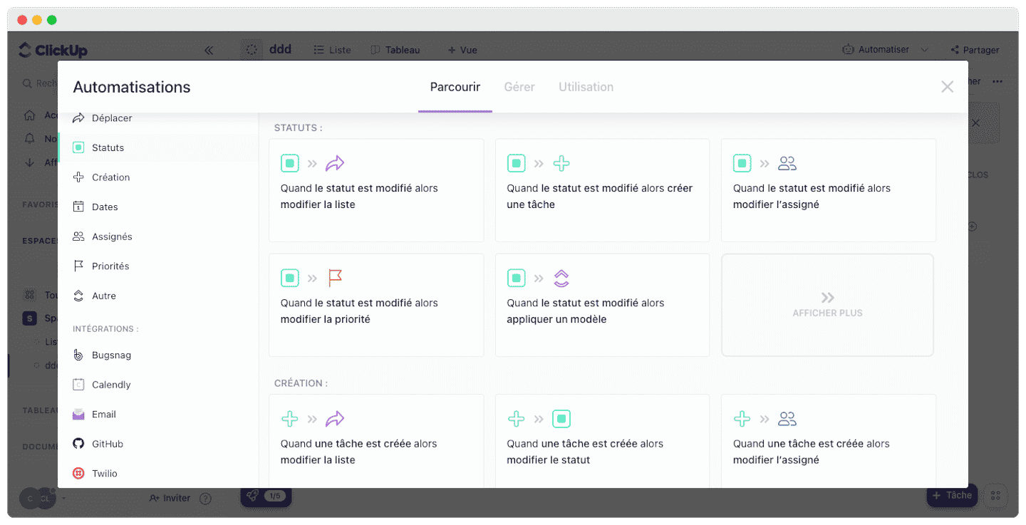Expand more automations with Afficher plus
The image size is (1026, 525).
(827, 305)
